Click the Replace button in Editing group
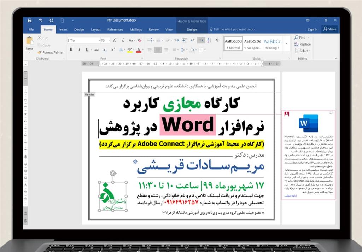This screenshot has width=362, height=252. [x=303, y=44]
